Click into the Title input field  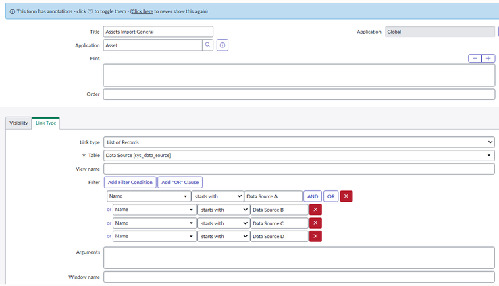click(158, 32)
